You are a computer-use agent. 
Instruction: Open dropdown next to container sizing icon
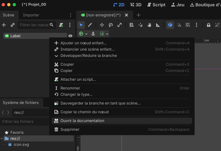pos(107,34)
